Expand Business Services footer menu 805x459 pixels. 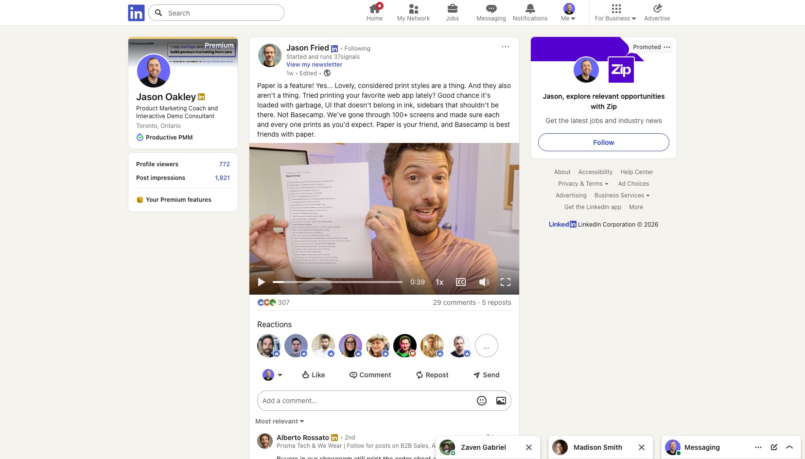622,195
